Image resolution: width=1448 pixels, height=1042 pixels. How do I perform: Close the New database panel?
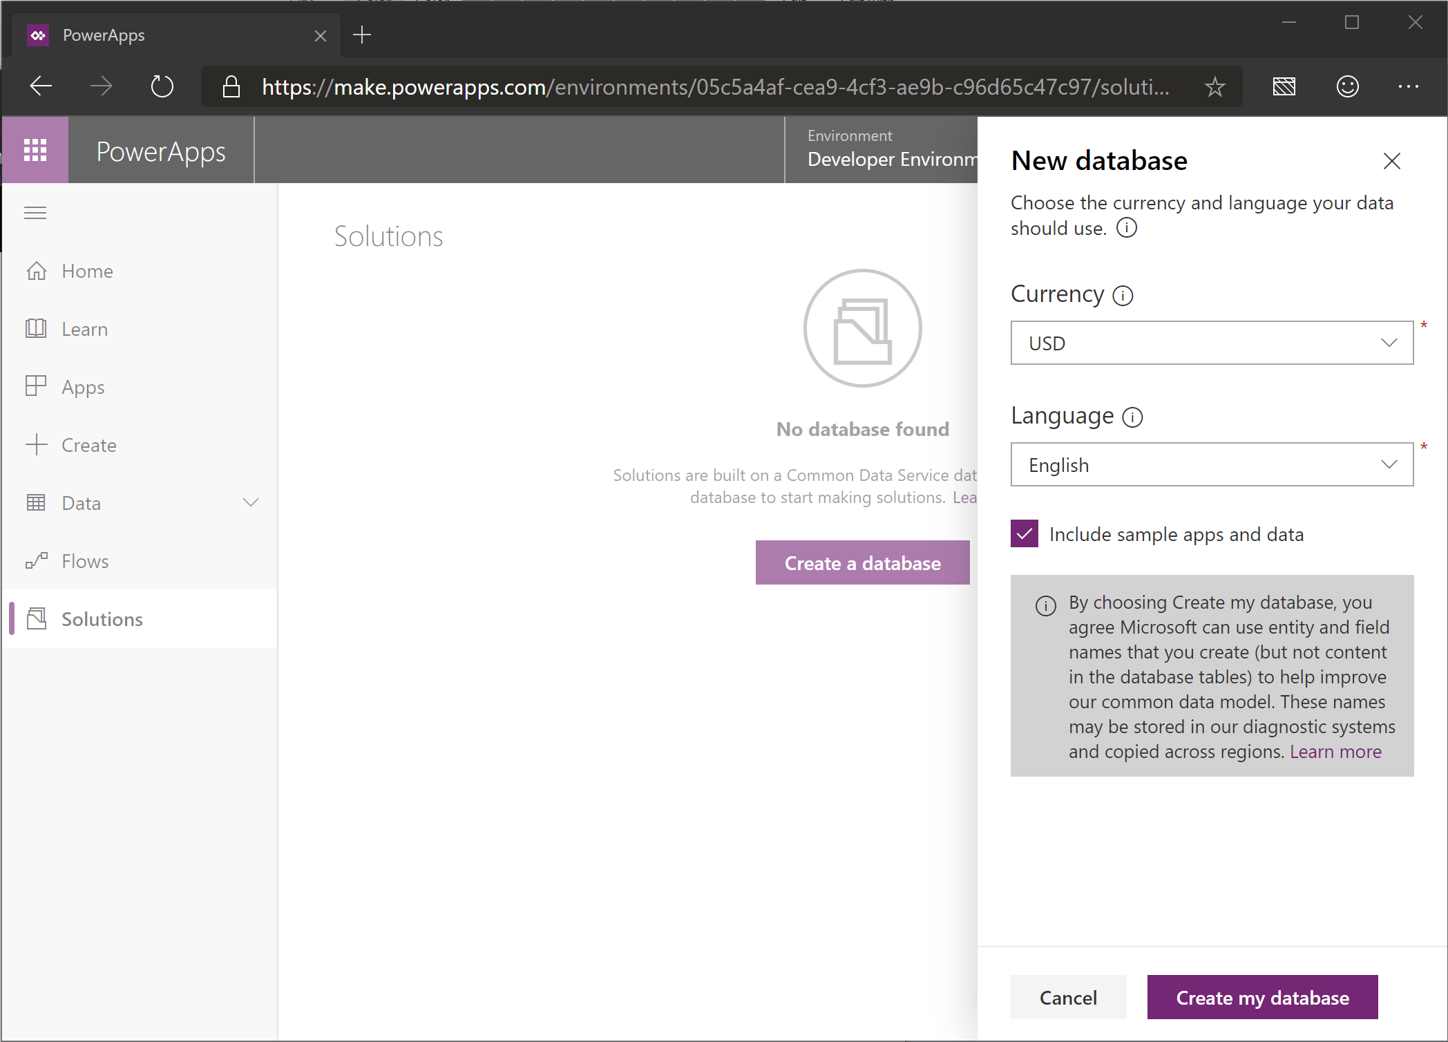1391,161
